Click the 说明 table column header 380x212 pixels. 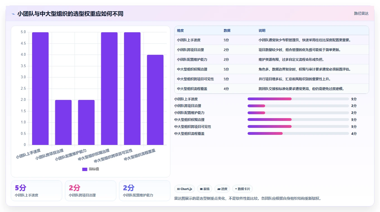tap(262, 31)
